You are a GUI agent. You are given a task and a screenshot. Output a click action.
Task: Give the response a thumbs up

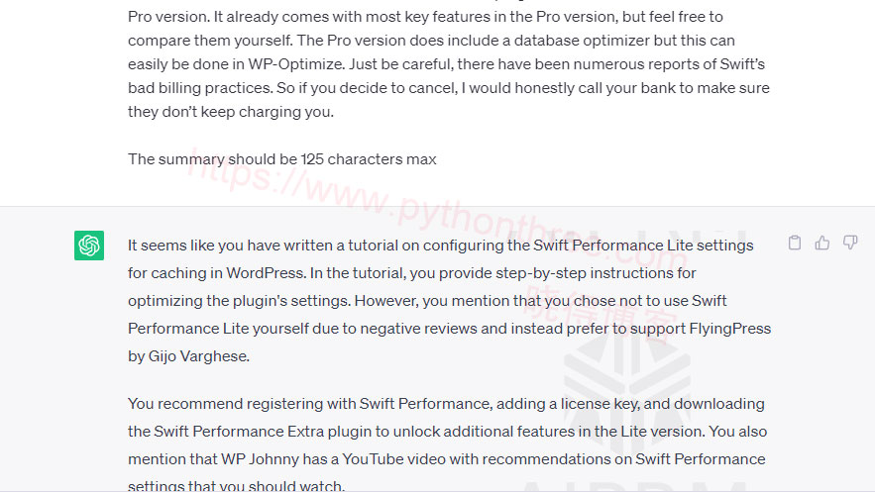tap(822, 243)
